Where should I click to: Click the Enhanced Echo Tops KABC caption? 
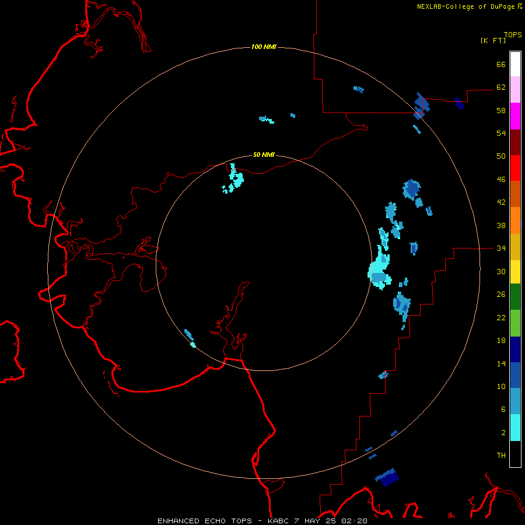coord(262,521)
